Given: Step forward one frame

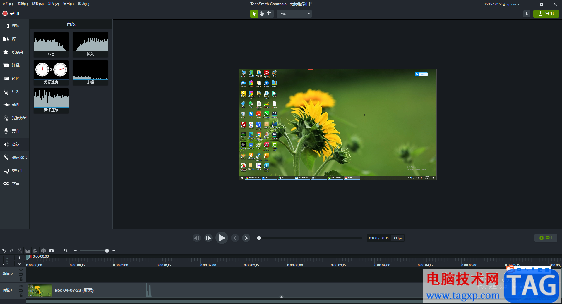Looking at the screenshot, I should pyautogui.click(x=208, y=238).
